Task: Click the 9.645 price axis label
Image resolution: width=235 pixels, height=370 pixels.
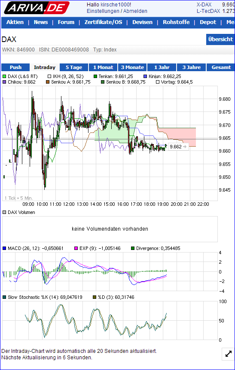Action: (x=225, y=190)
